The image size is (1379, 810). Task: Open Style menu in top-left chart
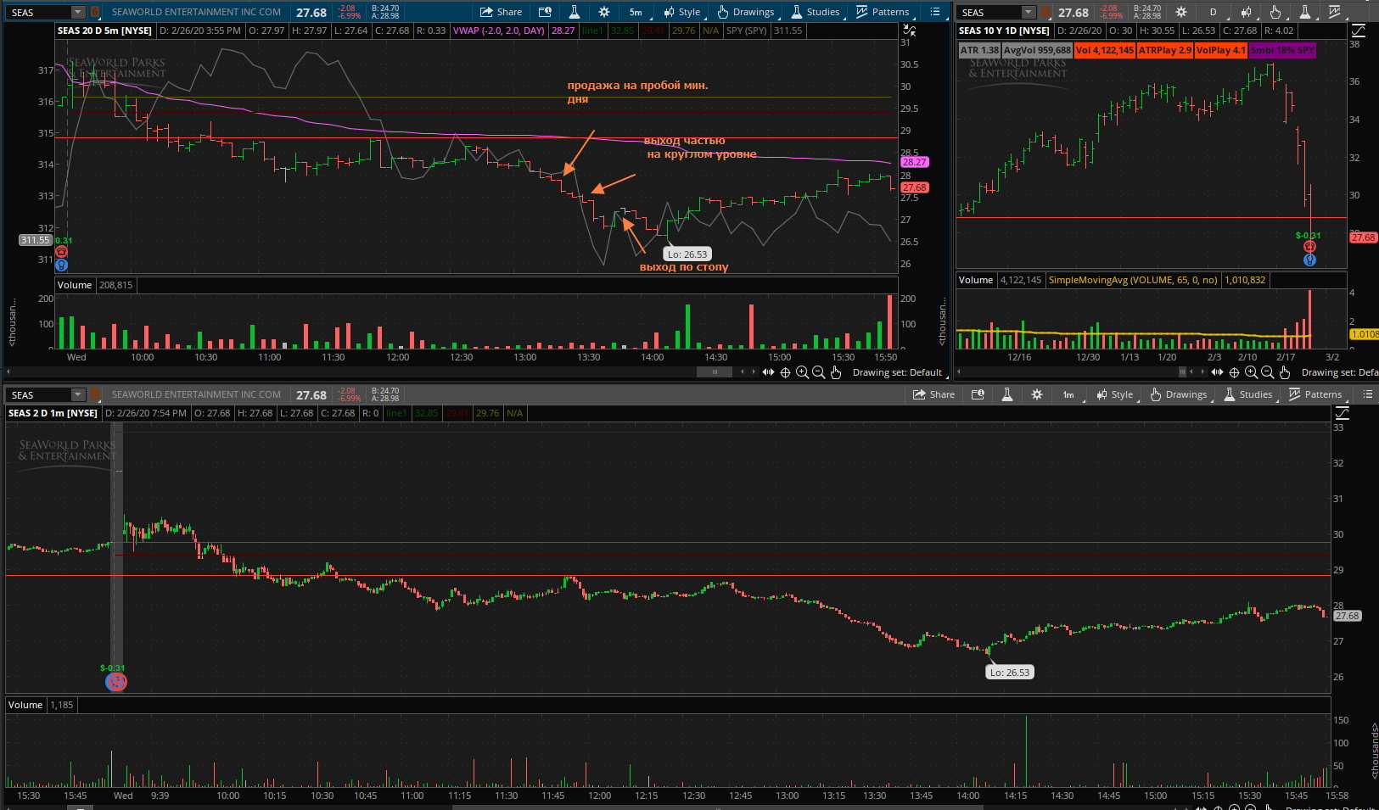(x=682, y=12)
